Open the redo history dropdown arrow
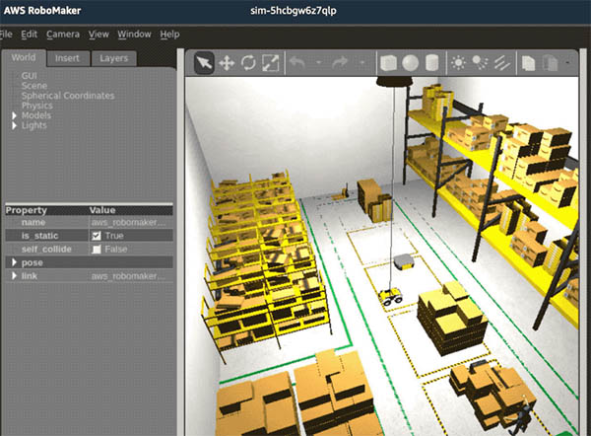The height and width of the screenshot is (436, 591). (x=361, y=62)
